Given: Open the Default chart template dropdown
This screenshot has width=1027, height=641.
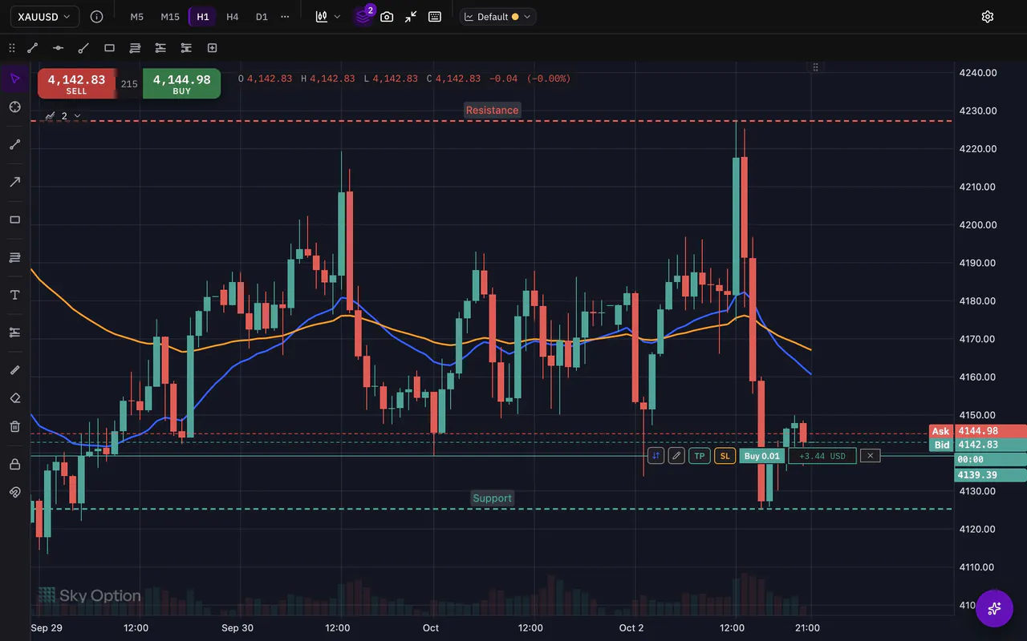Looking at the screenshot, I should click(x=498, y=16).
